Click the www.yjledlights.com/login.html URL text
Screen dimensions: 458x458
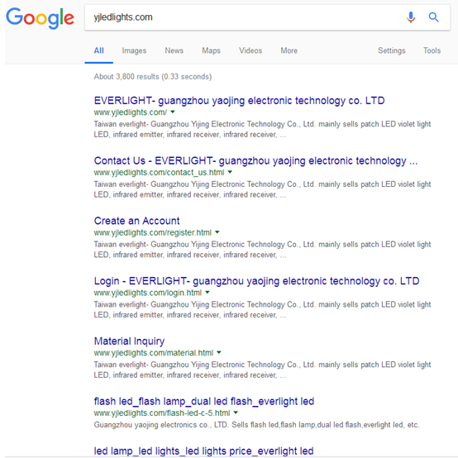tap(148, 293)
